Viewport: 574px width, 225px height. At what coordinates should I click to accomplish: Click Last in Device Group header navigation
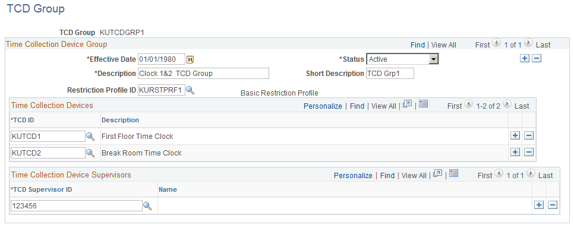pyautogui.click(x=543, y=45)
